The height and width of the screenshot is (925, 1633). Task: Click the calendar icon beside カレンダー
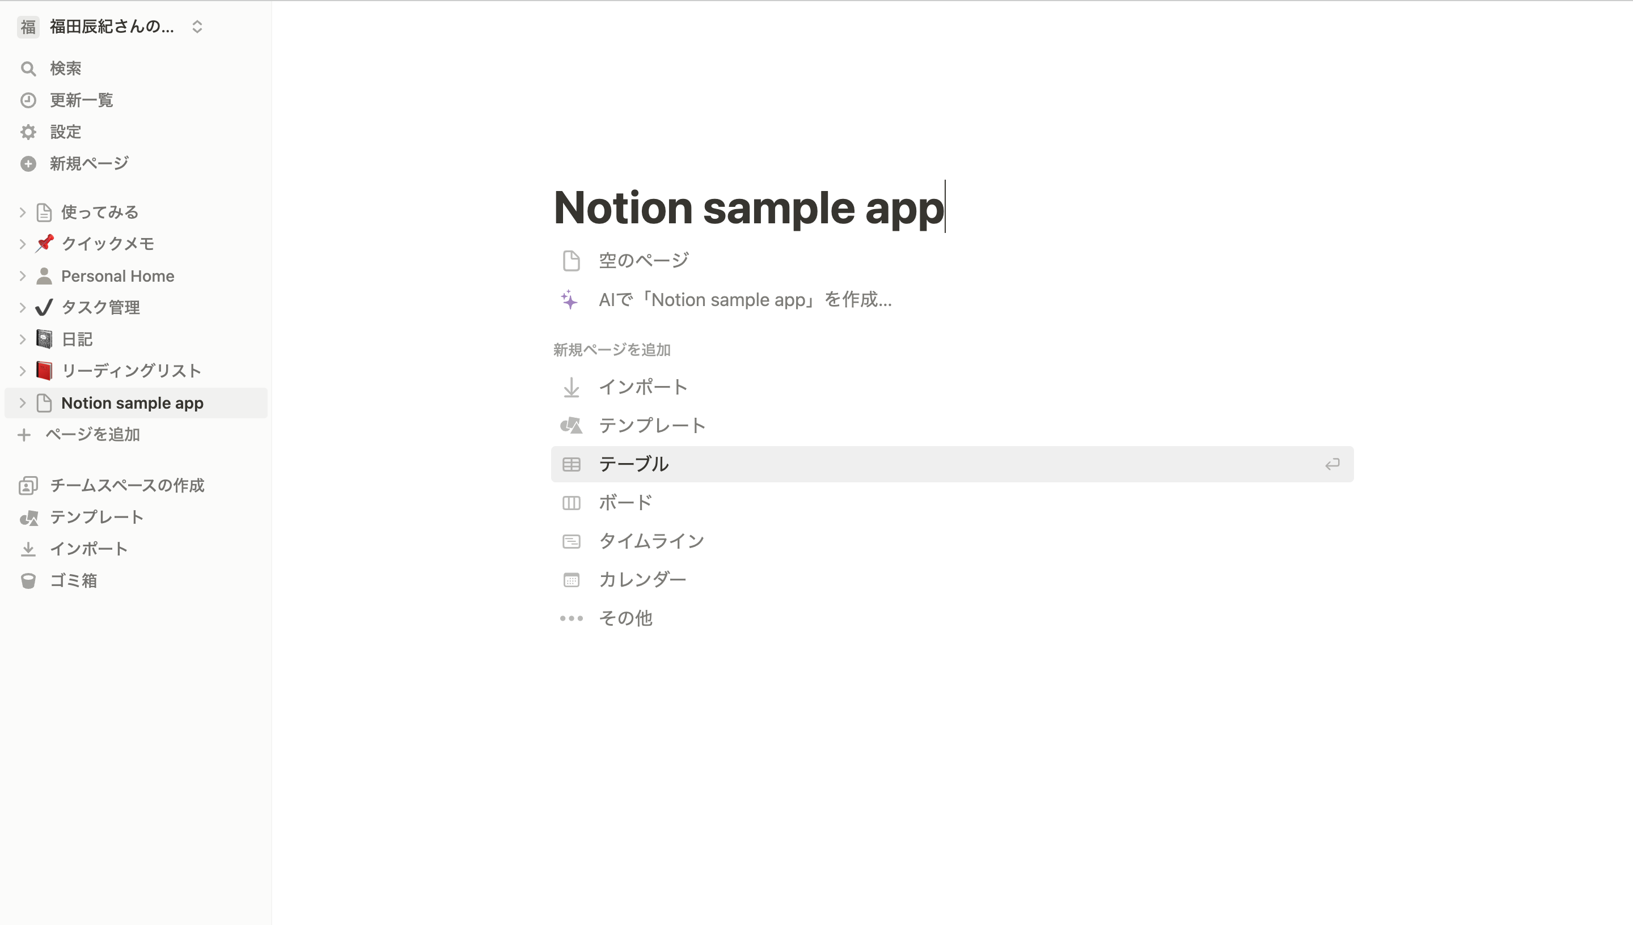point(571,580)
